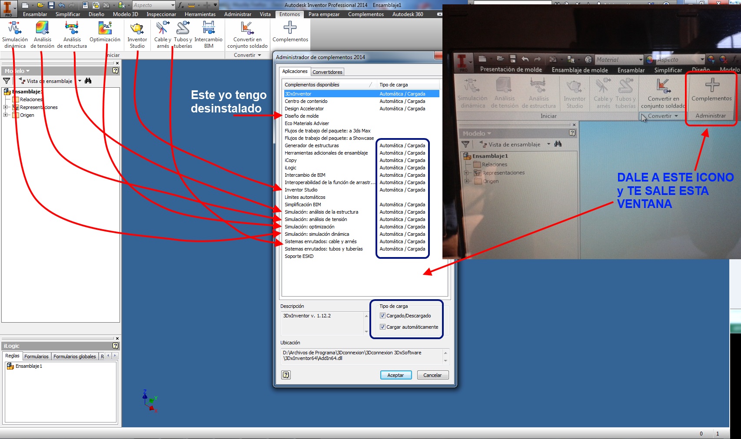Switch to the Inspeccionar ribbon tab
741x439 pixels.
click(161, 14)
